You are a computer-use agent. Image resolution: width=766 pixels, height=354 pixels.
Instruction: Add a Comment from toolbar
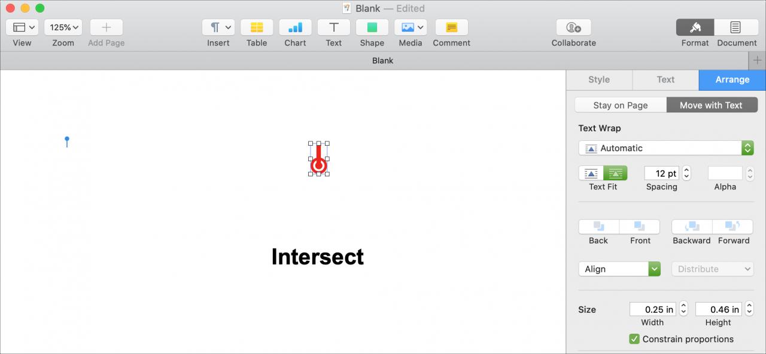click(x=452, y=27)
